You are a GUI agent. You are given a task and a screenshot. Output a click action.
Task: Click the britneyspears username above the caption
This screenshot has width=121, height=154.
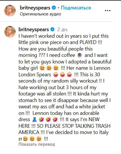[34, 29]
